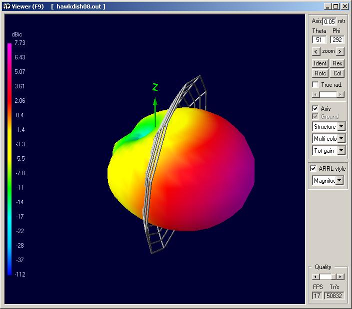Image resolution: width=352 pixels, height=309 pixels.
Task: Click the True rad. scrollbar right arrow
Action: coord(340,94)
